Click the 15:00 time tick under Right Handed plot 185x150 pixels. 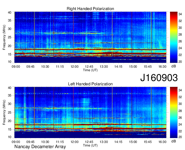tap(133, 67)
